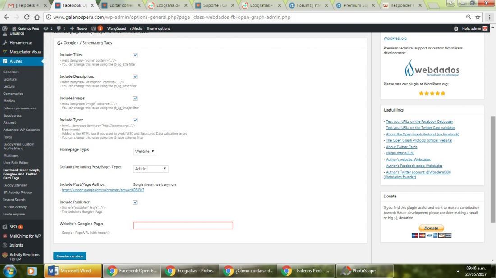Switch to Helpdesk browser tab
Viewport: 496px width, 278px height.
pos(27,5)
